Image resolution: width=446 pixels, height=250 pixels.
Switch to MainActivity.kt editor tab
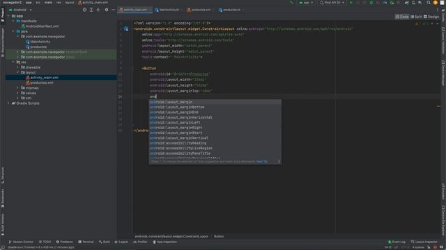tap(169, 10)
